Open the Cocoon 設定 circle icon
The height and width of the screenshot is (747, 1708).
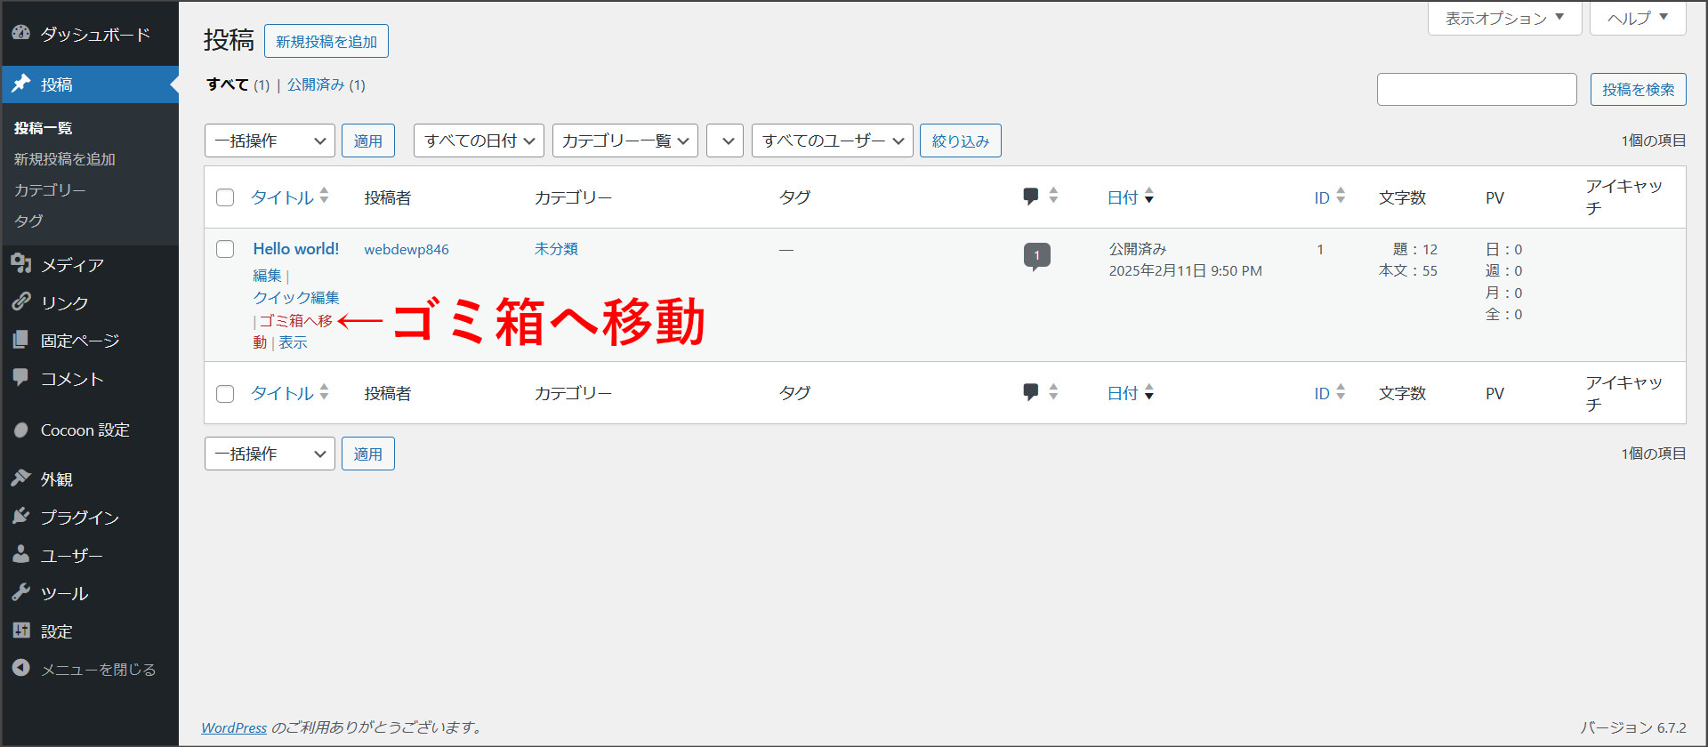pyautogui.click(x=21, y=430)
